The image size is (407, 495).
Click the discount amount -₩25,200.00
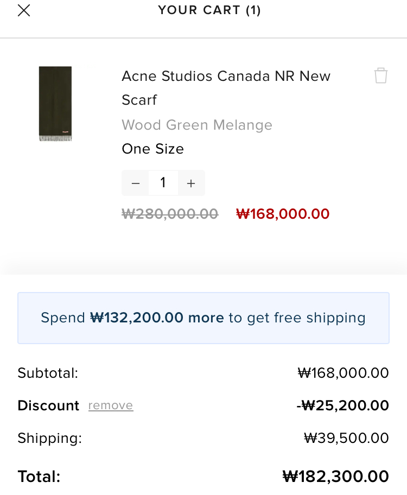pos(342,405)
